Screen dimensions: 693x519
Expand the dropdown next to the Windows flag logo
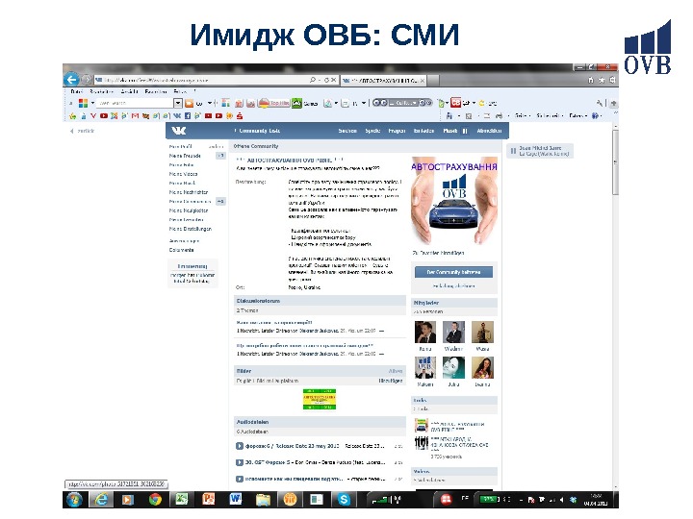coord(92,103)
